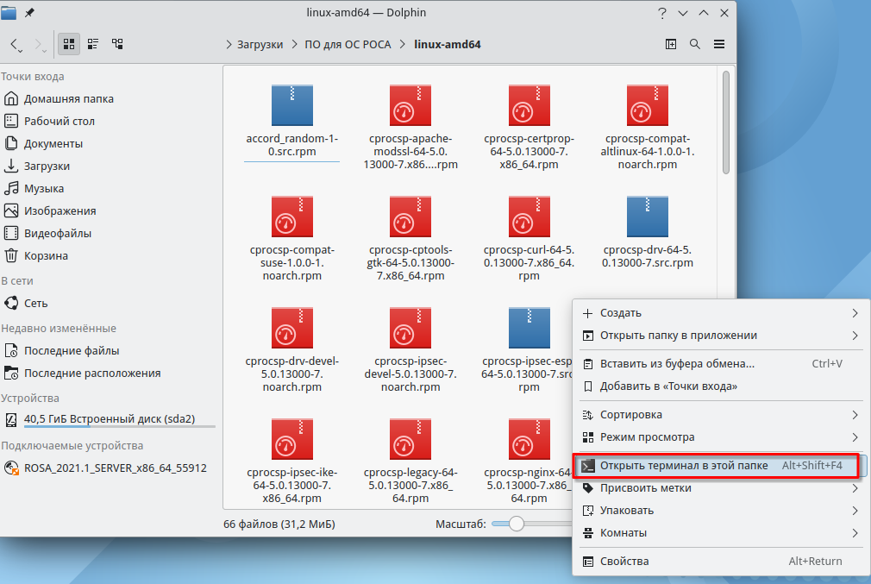Screen dimensions: 871x584
Task: Click ПО для ОС РОСА breadcrumb
Action: click(350, 44)
